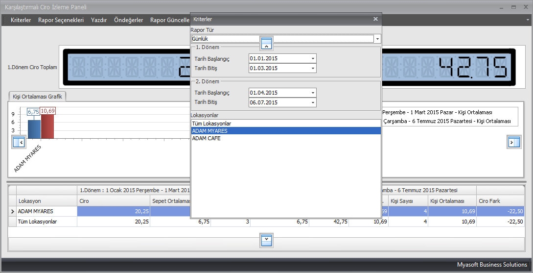Open the Kriterler menu
533x273 pixels.
pos(21,20)
